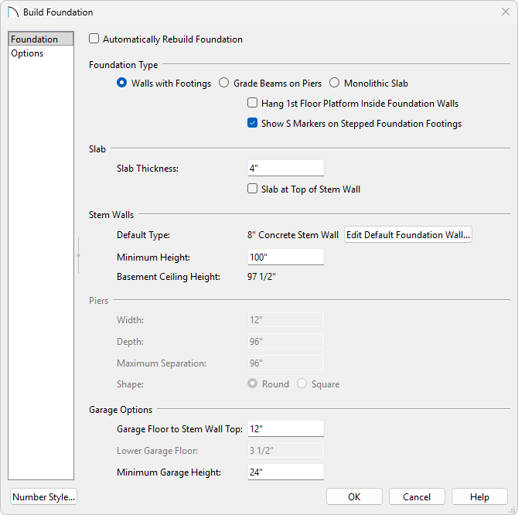Open the Number Style dialog
The height and width of the screenshot is (515, 518).
pyautogui.click(x=43, y=497)
